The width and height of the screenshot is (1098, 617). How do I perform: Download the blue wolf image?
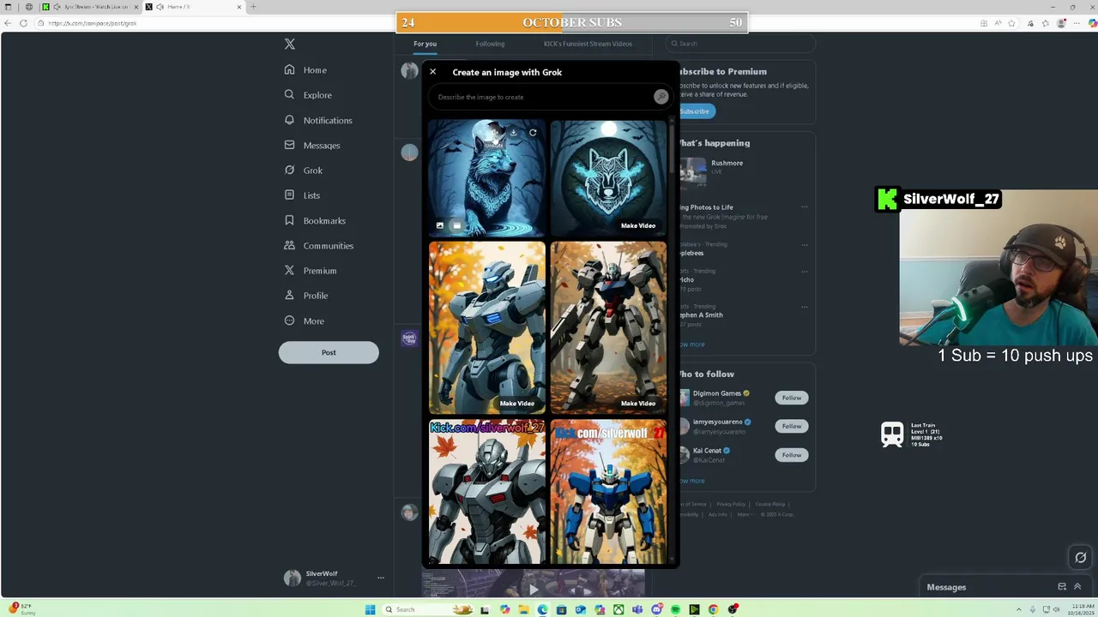pos(513,132)
